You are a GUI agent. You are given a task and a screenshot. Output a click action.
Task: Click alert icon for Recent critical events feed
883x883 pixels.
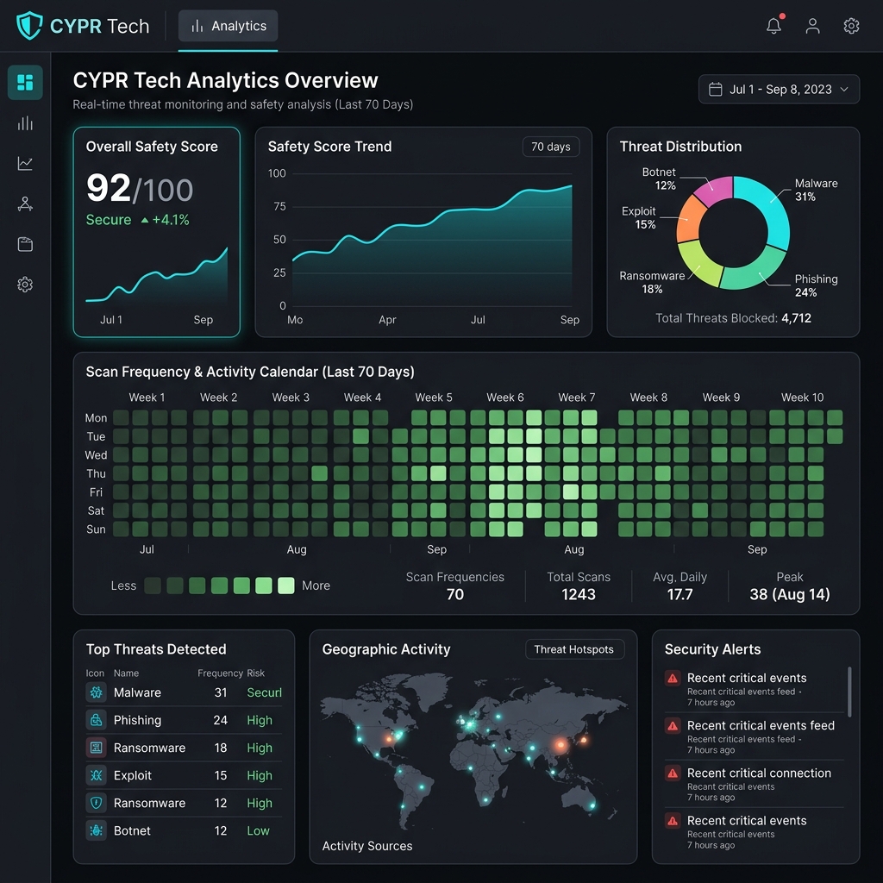(x=673, y=725)
